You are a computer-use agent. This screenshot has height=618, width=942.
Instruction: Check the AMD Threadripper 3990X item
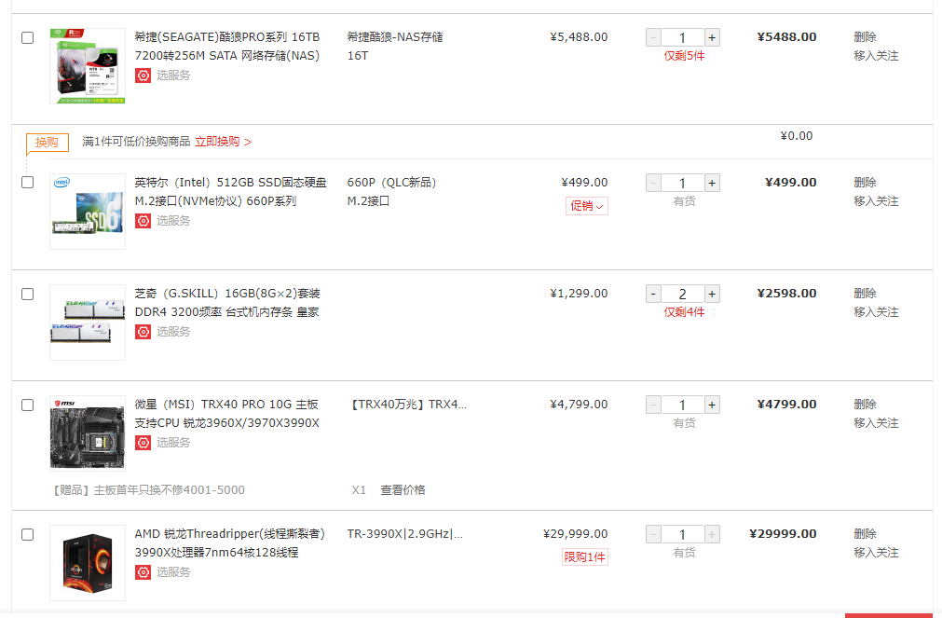(x=28, y=534)
